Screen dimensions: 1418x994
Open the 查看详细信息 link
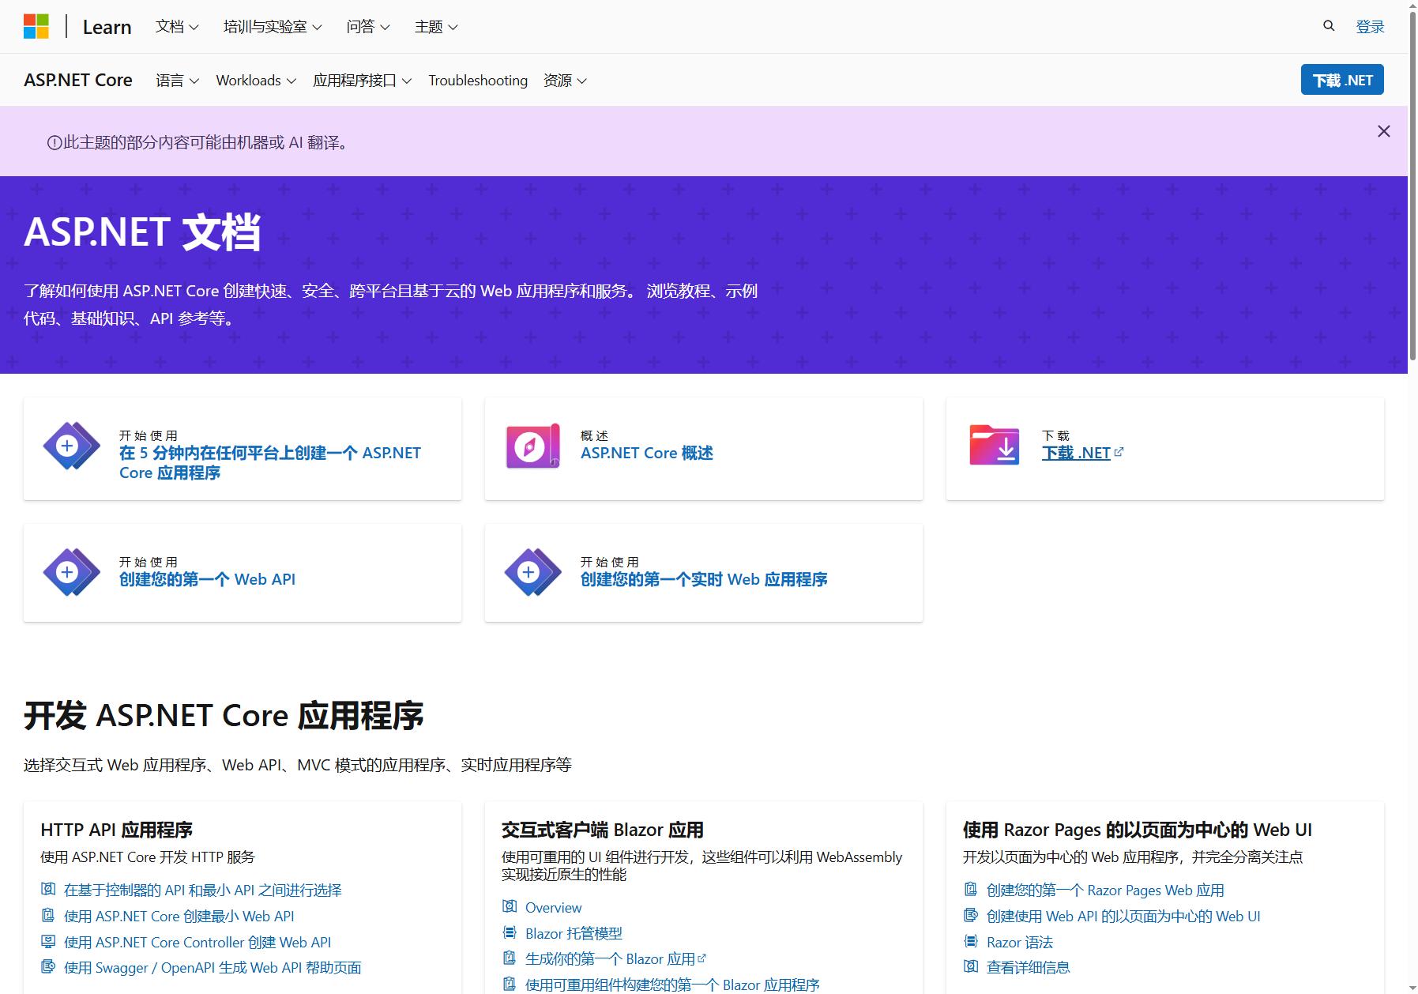coord(1029,966)
